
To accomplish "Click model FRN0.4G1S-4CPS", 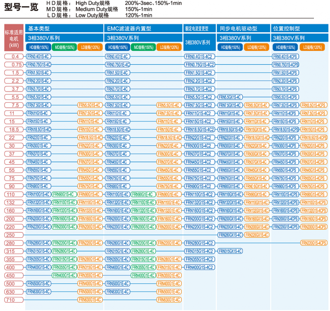I will point(285,57).
